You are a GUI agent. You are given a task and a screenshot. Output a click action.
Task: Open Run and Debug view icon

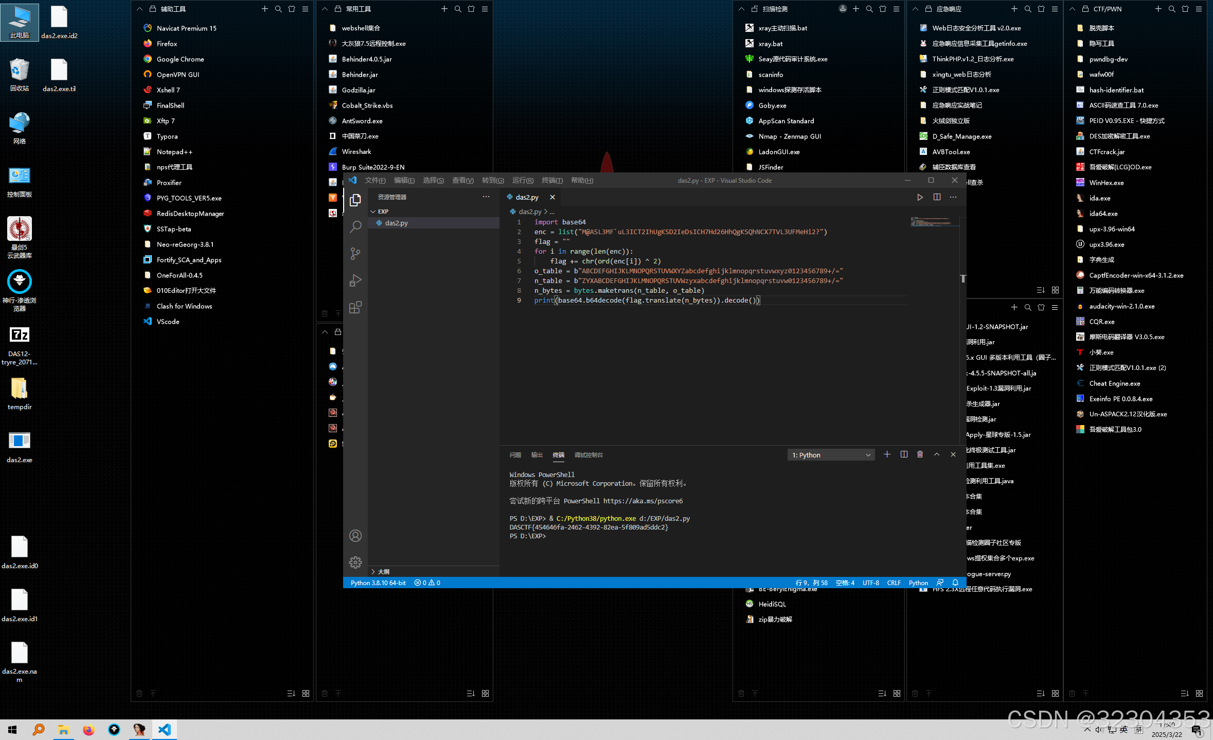(x=355, y=280)
